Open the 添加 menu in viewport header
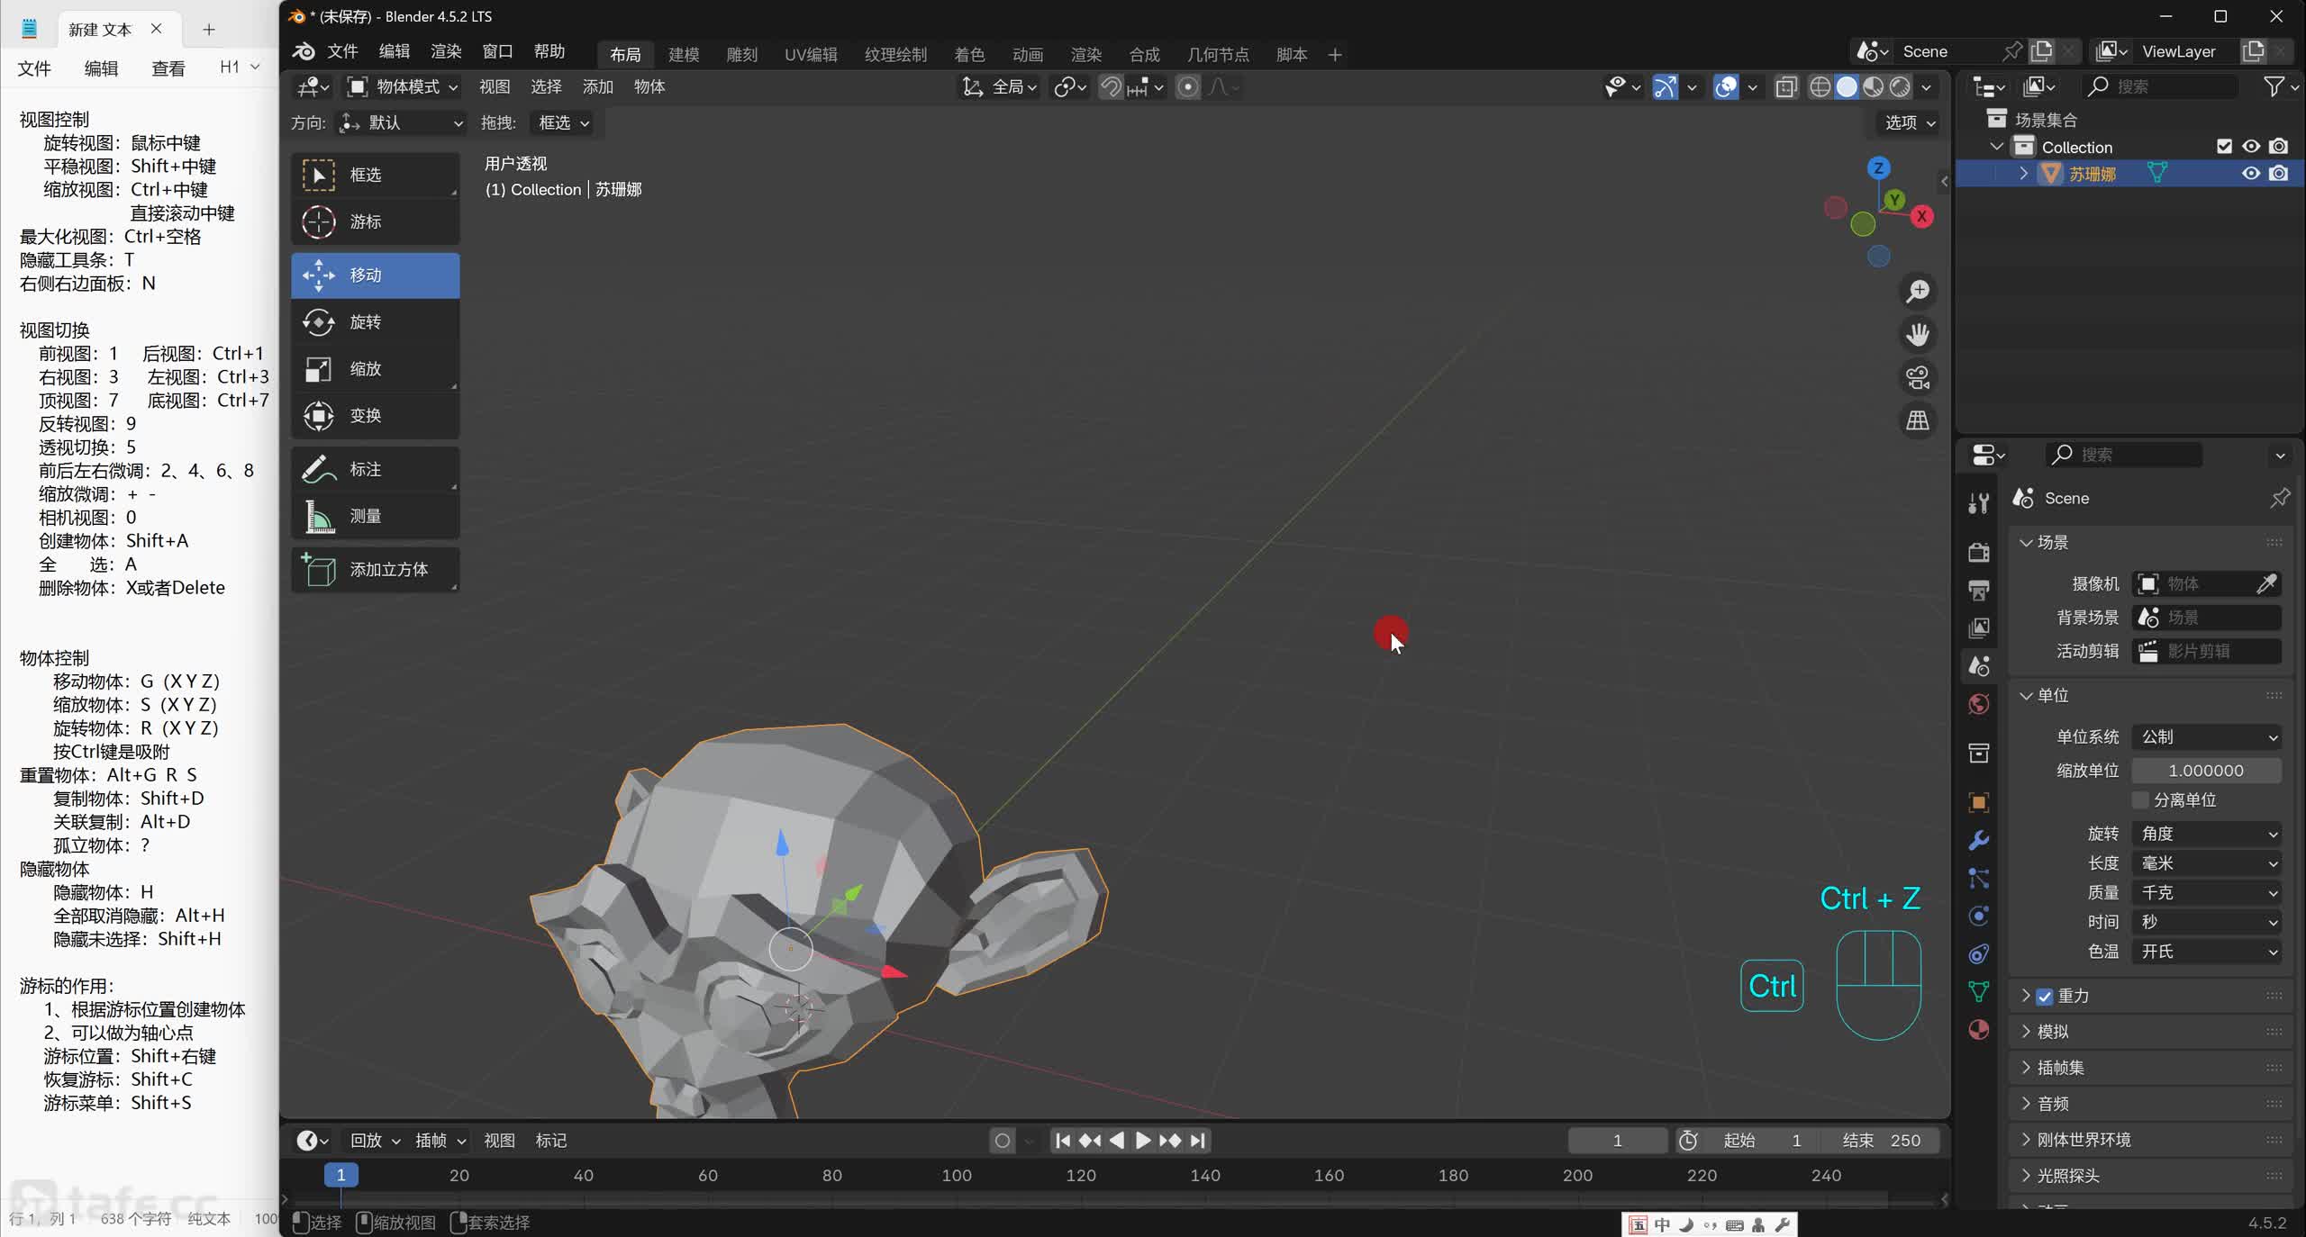The height and width of the screenshot is (1237, 2306). point(597,86)
